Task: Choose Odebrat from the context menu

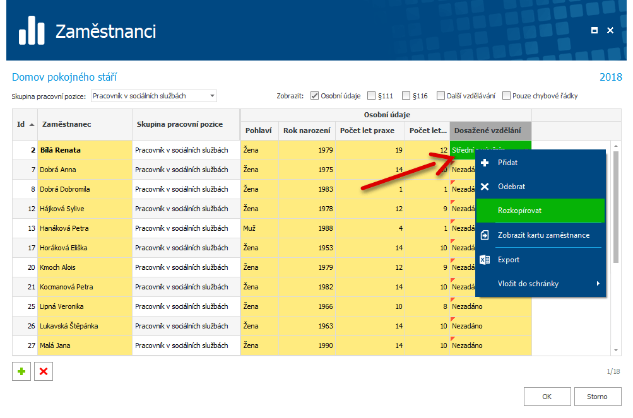Action: click(x=541, y=187)
